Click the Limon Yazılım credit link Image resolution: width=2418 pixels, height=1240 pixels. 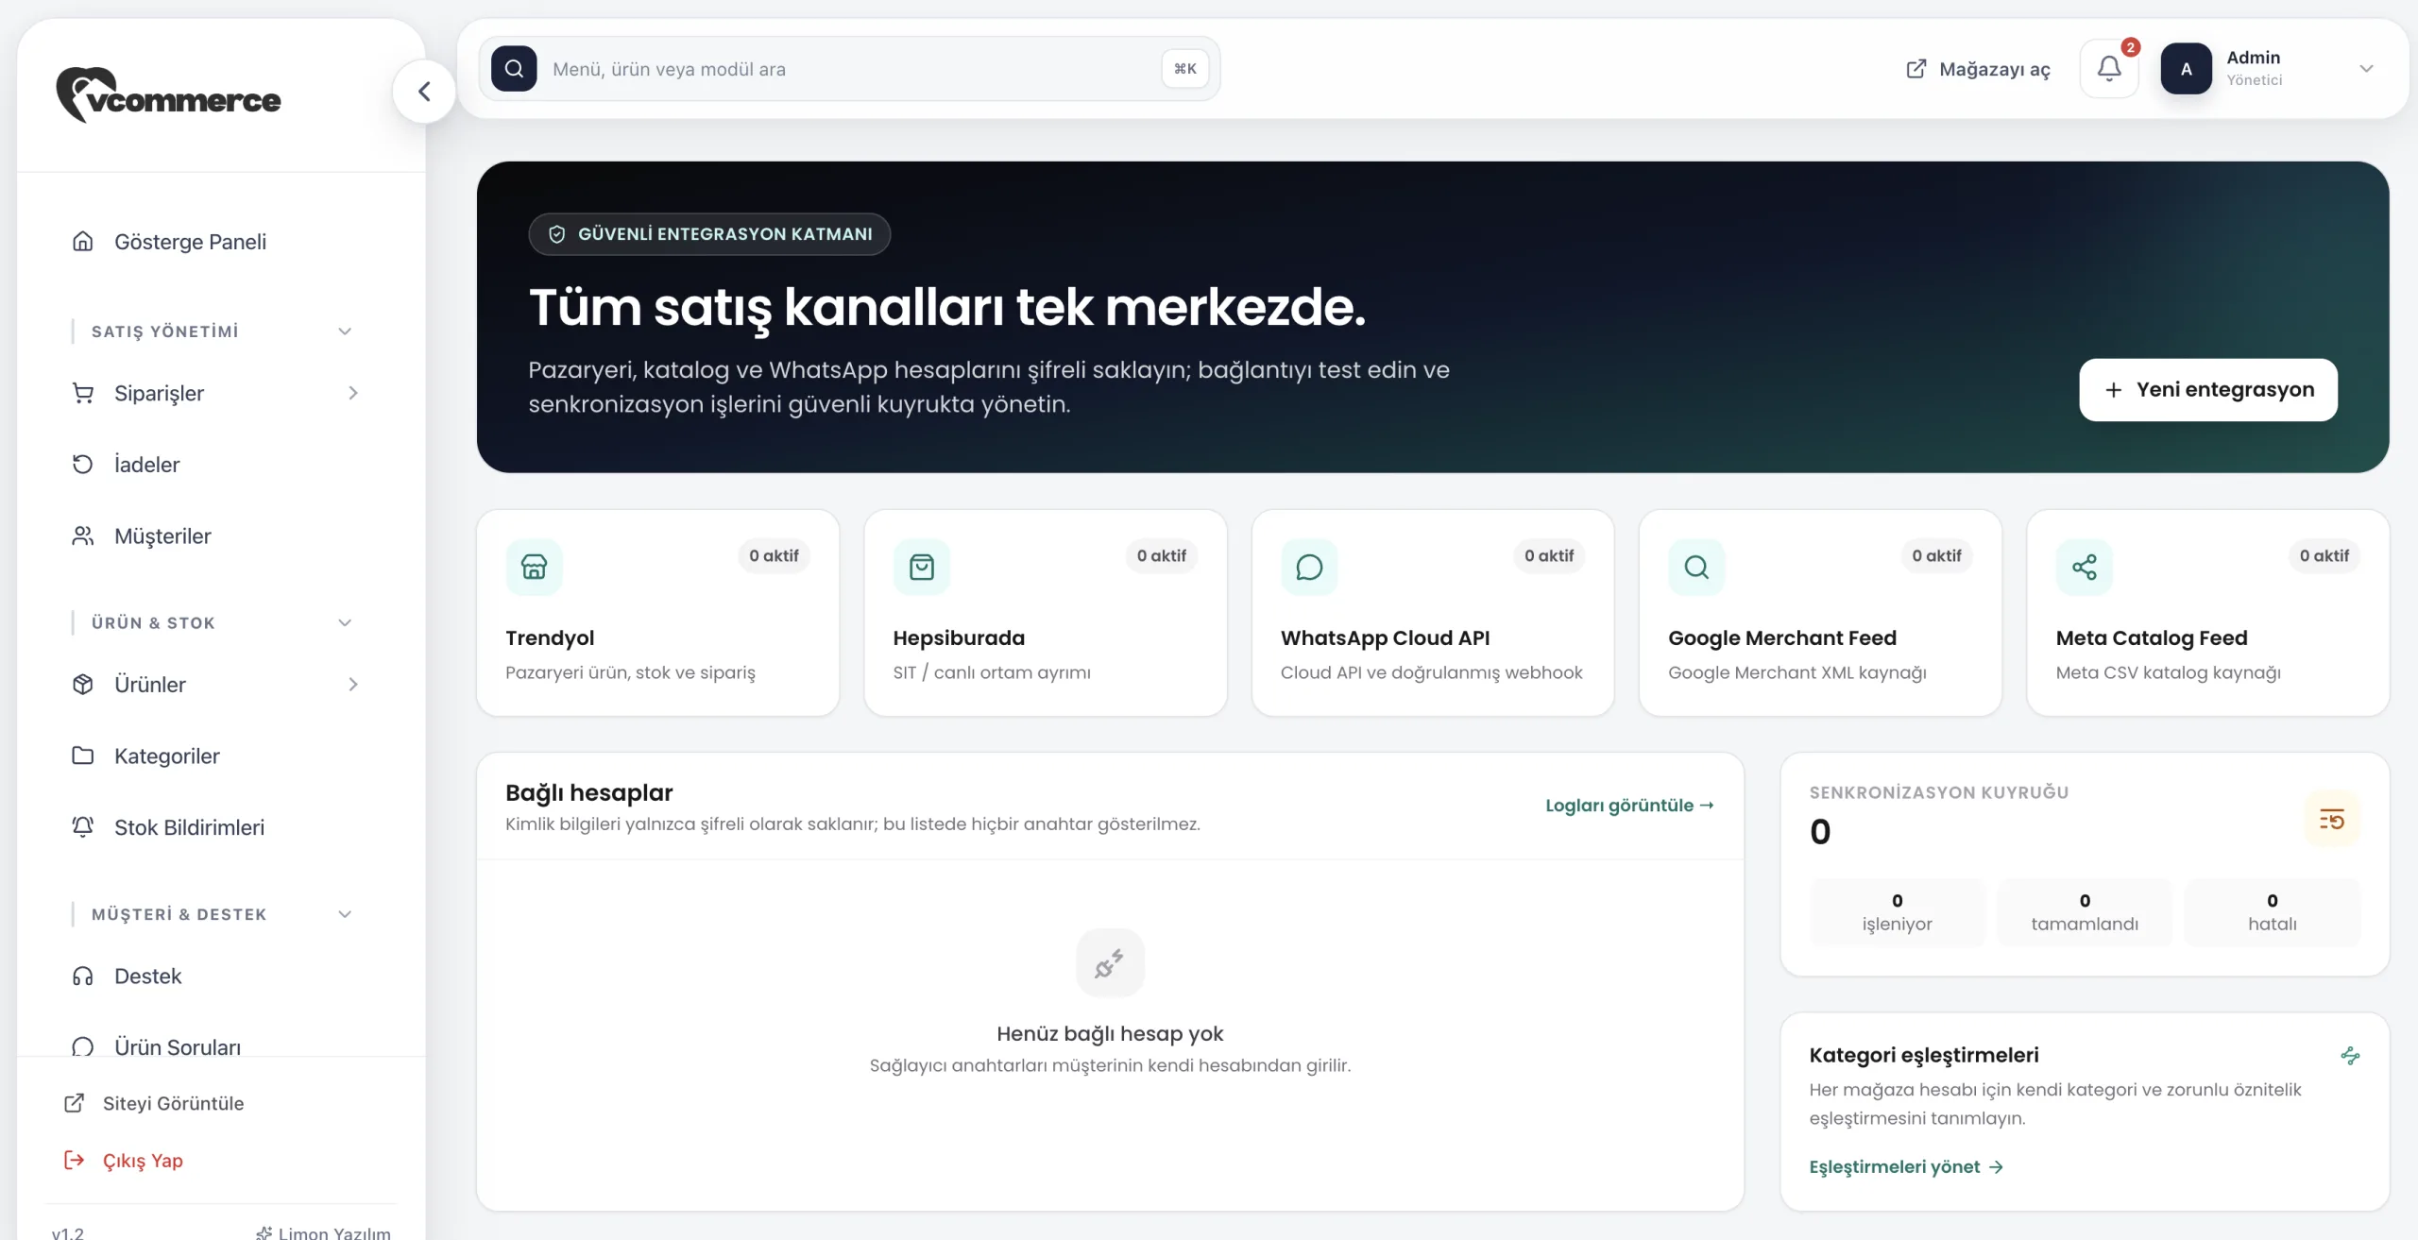pos(323,1232)
